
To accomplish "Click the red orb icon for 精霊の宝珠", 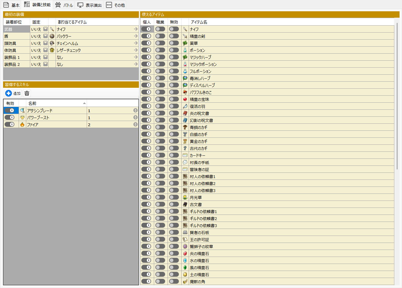I will (x=185, y=99).
